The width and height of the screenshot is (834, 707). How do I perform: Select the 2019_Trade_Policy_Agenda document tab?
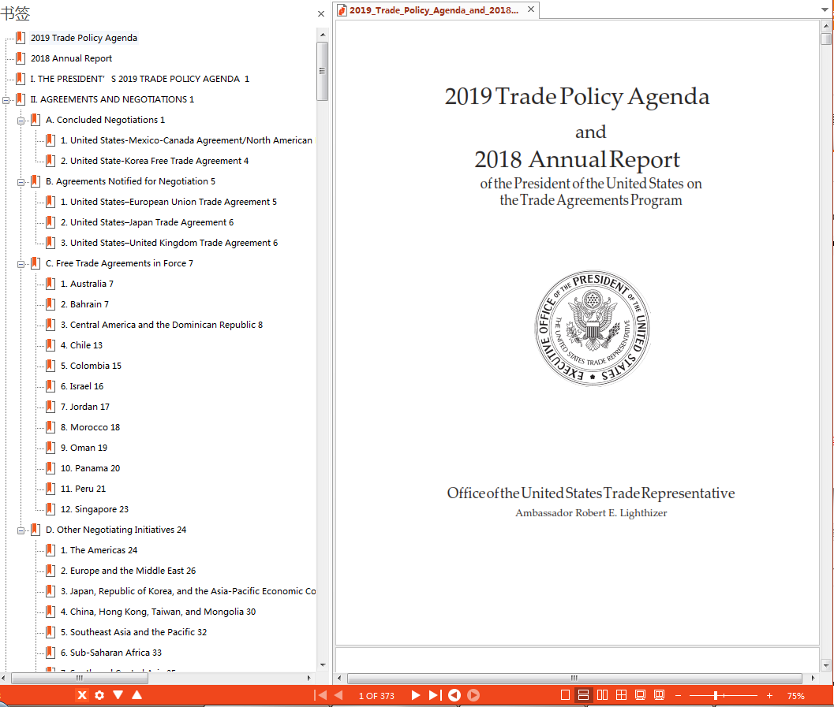tap(433, 10)
